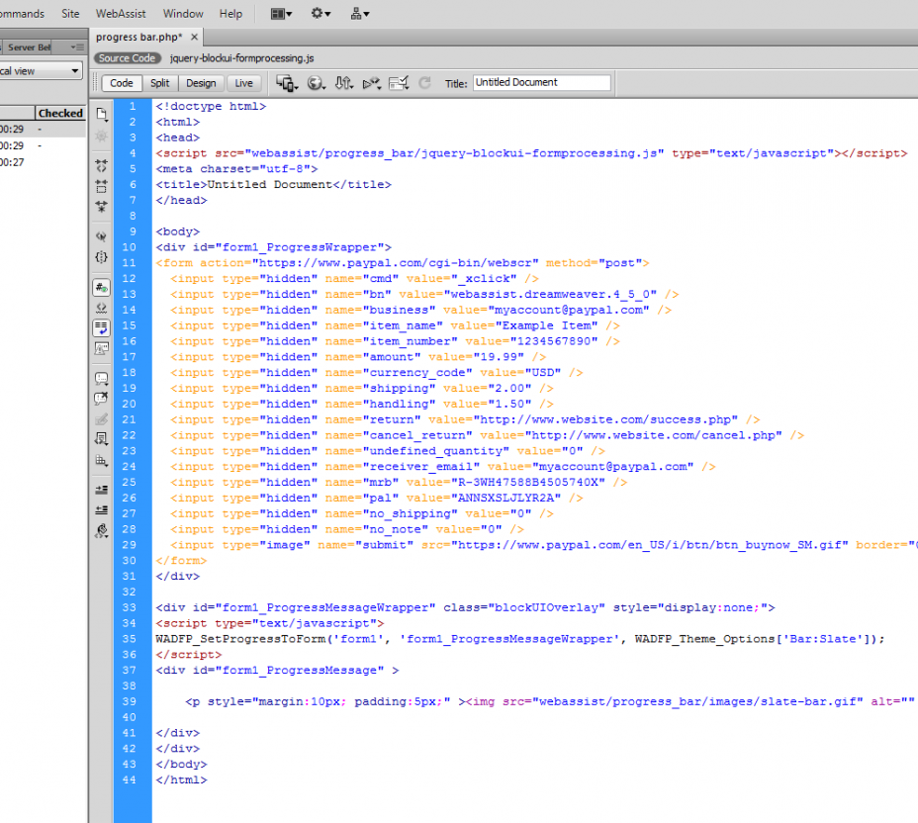
Task: Open related file jquery-blockui-formprocessing.js
Action: (241, 58)
